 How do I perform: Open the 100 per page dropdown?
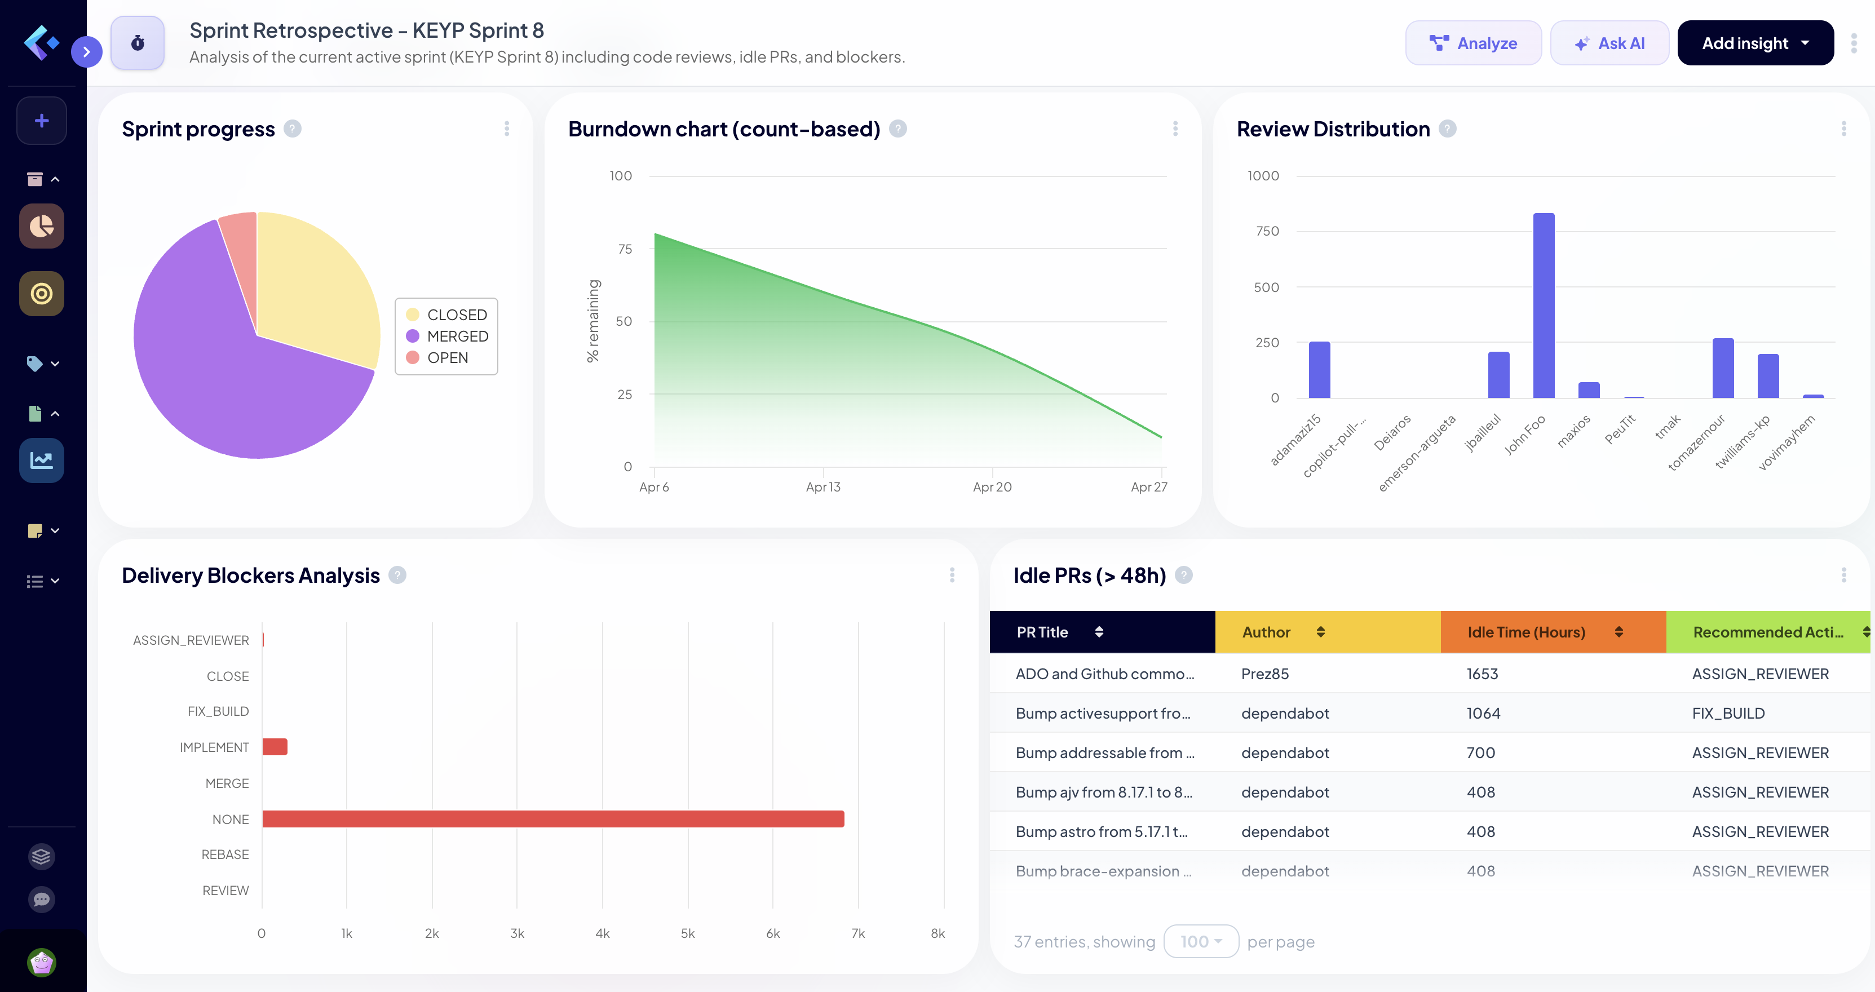tap(1201, 941)
